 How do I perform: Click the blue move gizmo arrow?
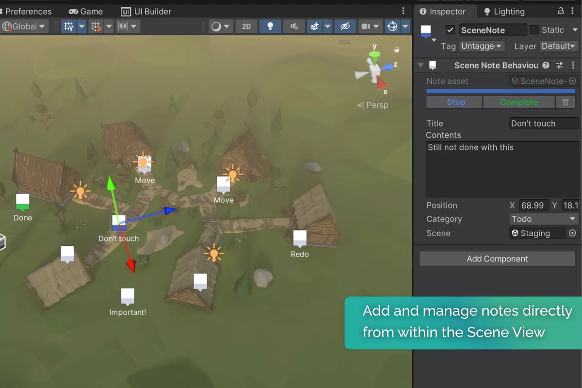[170, 210]
